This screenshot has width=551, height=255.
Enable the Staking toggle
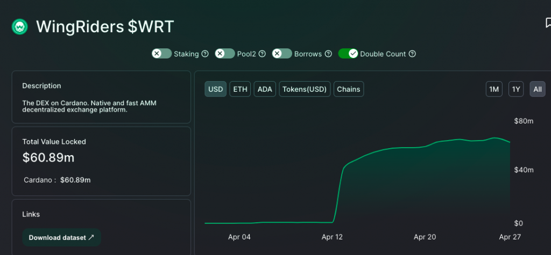[x=161, y=54]
